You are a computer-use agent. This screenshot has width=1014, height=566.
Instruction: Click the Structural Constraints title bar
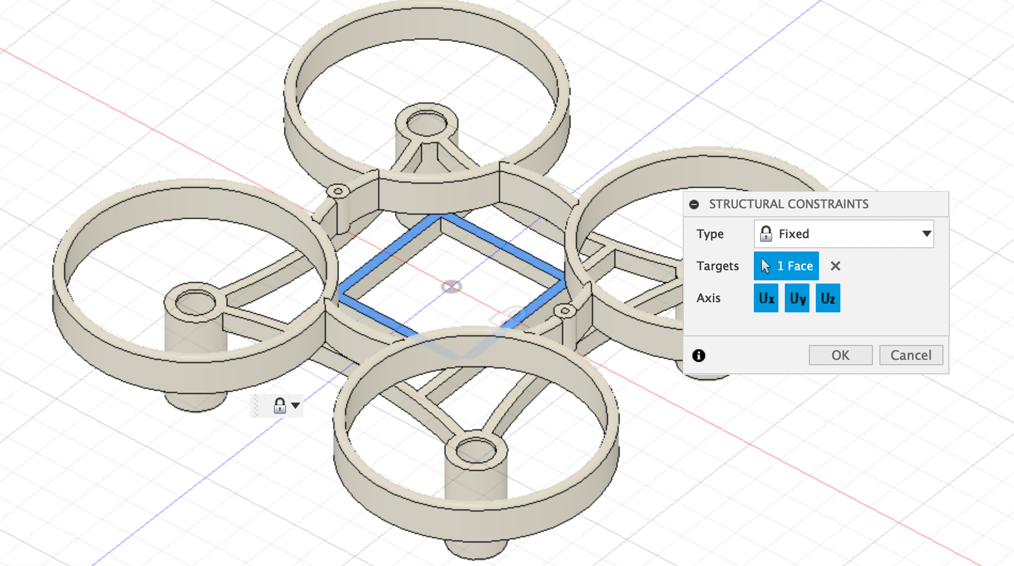(x=789, y=204)
